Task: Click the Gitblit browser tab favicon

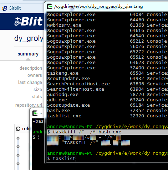Action: [5, 8]
